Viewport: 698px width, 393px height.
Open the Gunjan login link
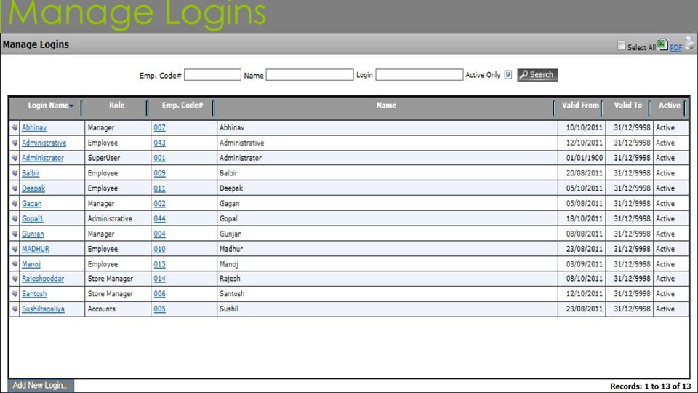point(33,234)
